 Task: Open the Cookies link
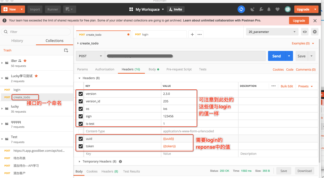pos(278,70)
